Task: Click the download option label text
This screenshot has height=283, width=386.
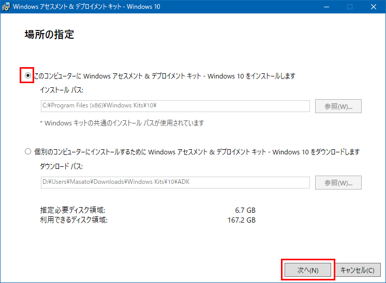Action: click(197, 152)
